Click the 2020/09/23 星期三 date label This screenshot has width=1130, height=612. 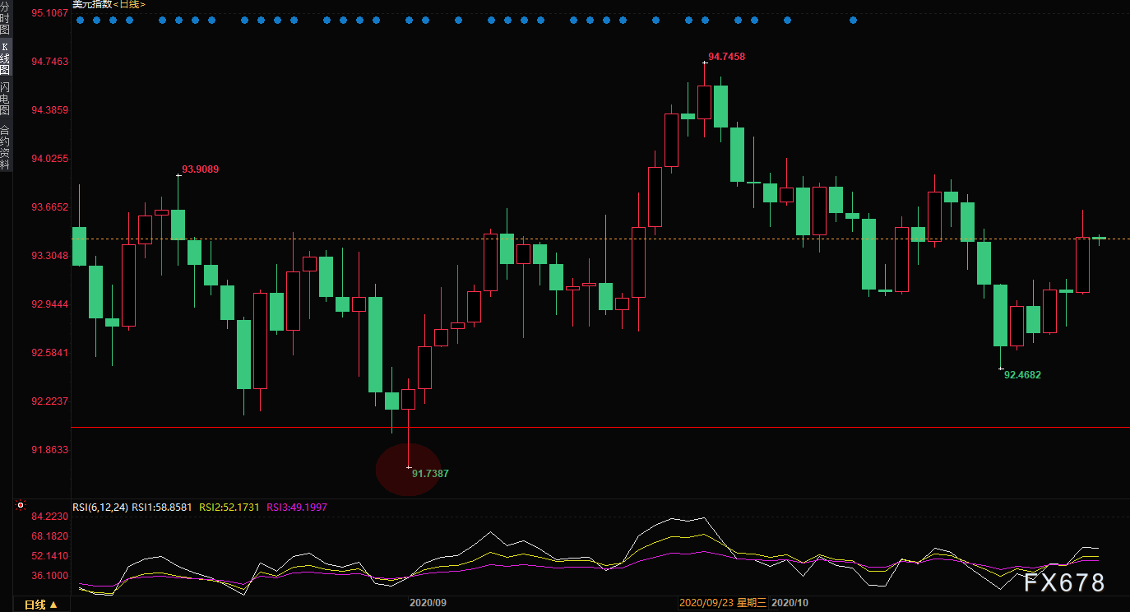(x=723, y=603)
